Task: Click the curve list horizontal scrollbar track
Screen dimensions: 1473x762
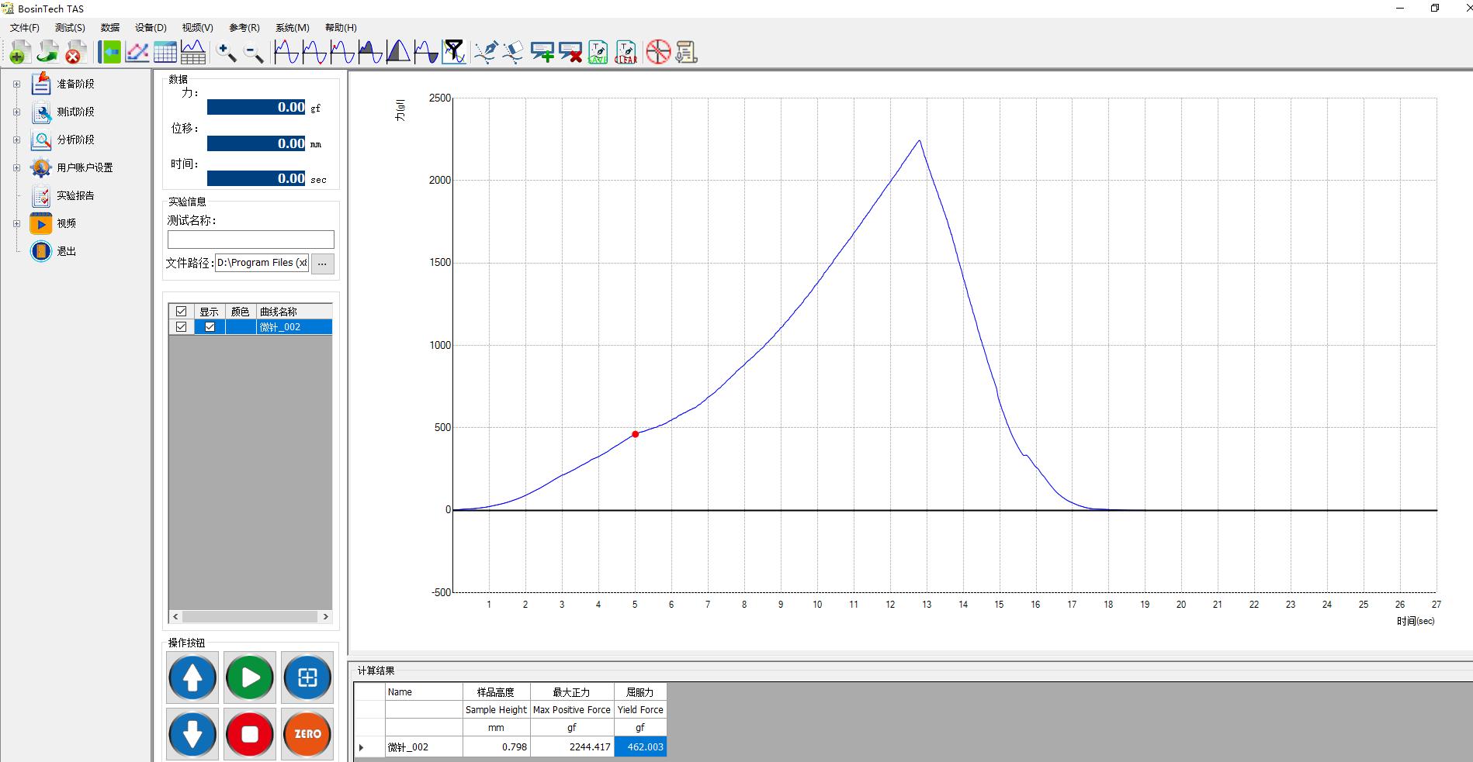Action: coord(251,617)
